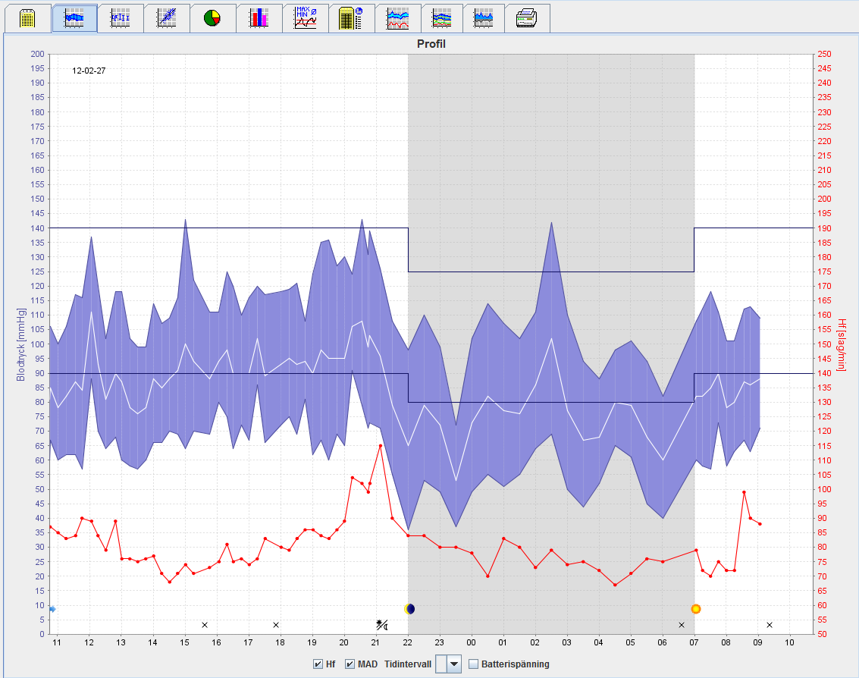Select the blood pressure profile chart tab

[x=74, y=18]
